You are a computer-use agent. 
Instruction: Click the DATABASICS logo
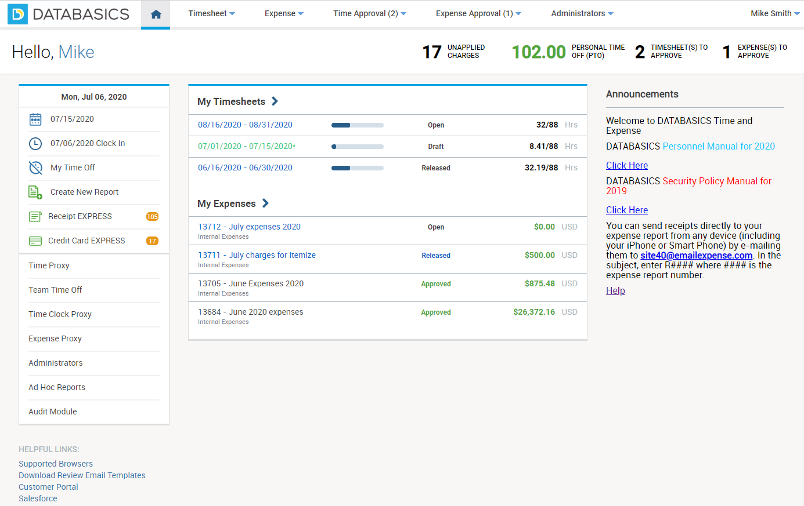point(68,14)
